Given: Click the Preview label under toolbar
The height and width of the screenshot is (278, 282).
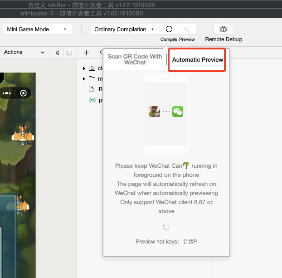Looking at the screenshot, I should [187, 39].
